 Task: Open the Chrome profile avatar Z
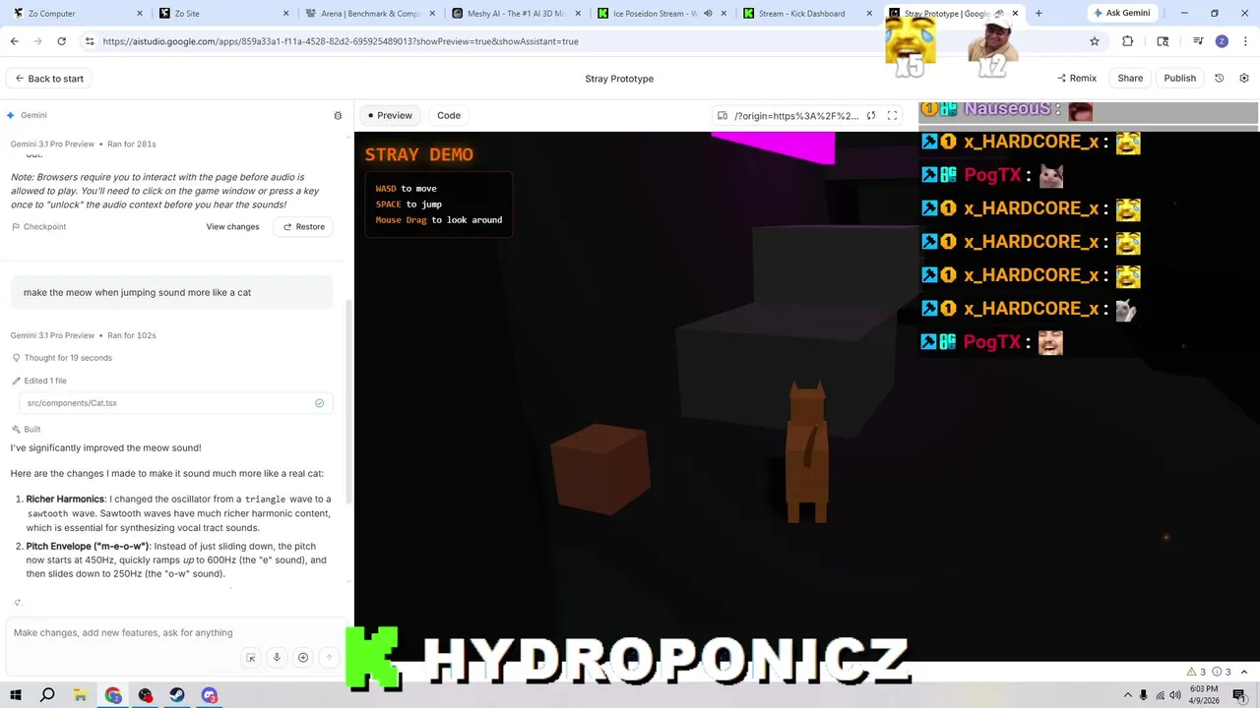[1222, 41]
